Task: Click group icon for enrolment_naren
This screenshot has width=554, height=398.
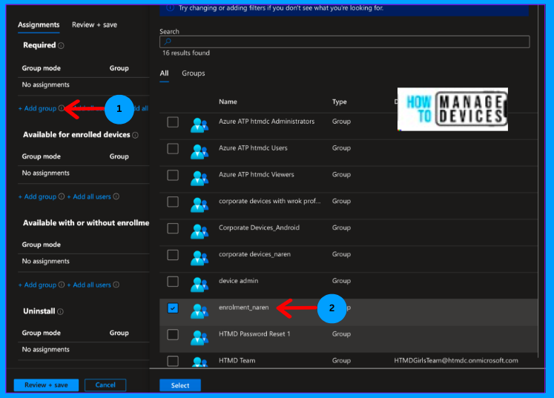Action: pyautogui.click(x=199, y=311)
